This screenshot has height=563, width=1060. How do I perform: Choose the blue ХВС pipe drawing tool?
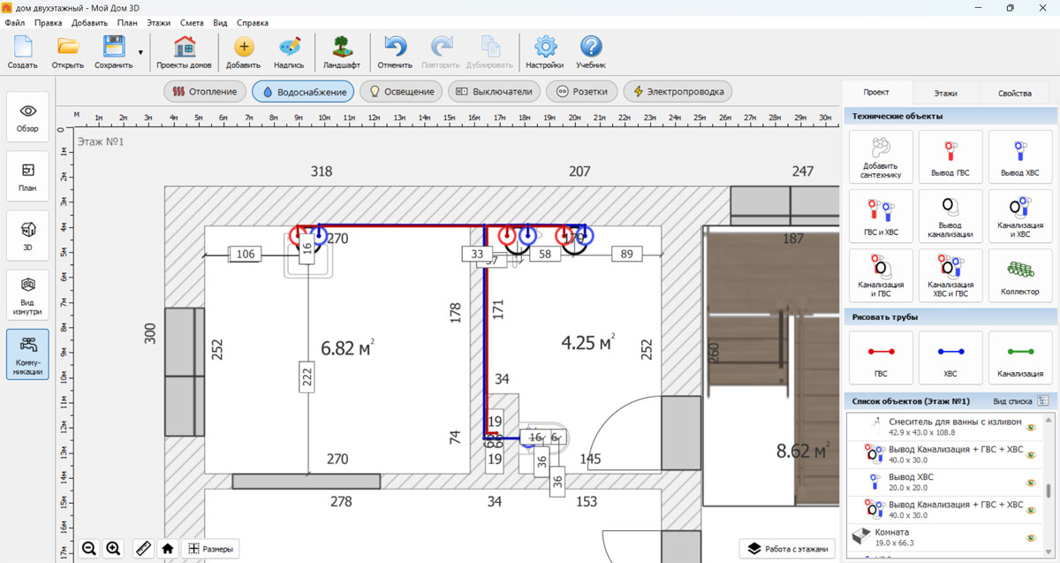[950, 358]
